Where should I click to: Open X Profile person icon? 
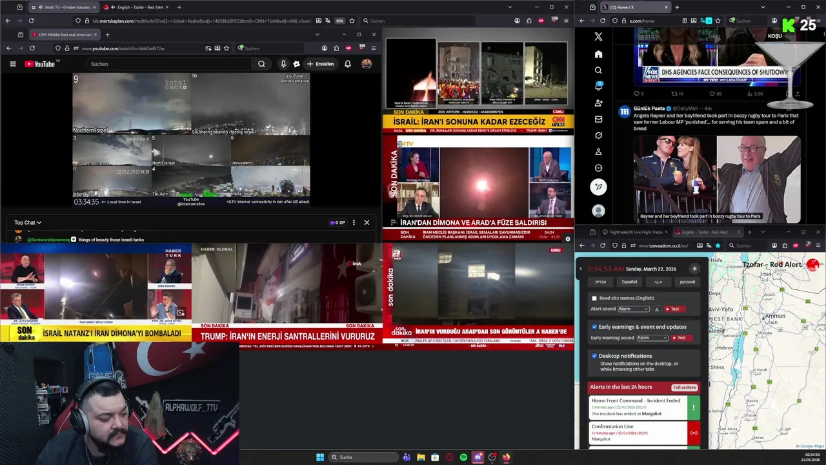598,152
